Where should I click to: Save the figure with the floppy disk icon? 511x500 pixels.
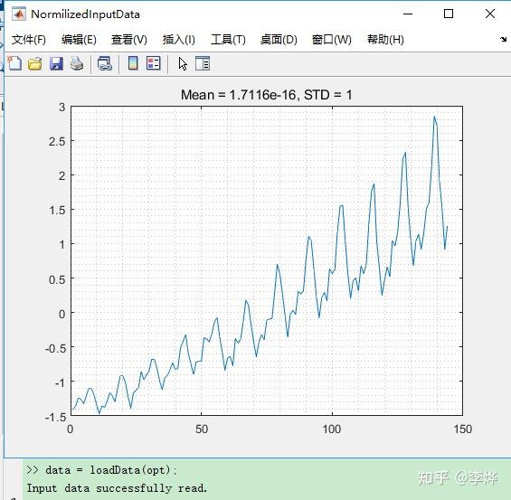tap(56, 63)
